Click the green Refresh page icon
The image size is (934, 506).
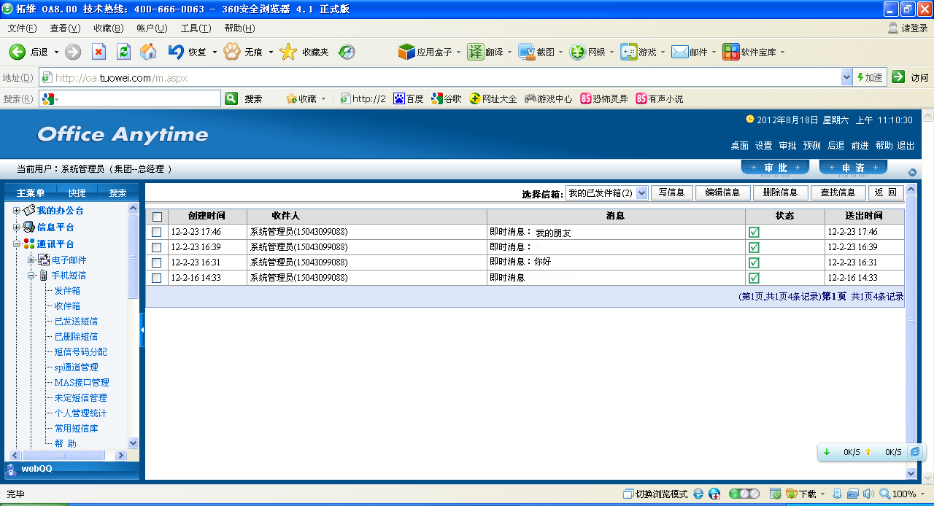pyautogui.click(x=123, y=52)
